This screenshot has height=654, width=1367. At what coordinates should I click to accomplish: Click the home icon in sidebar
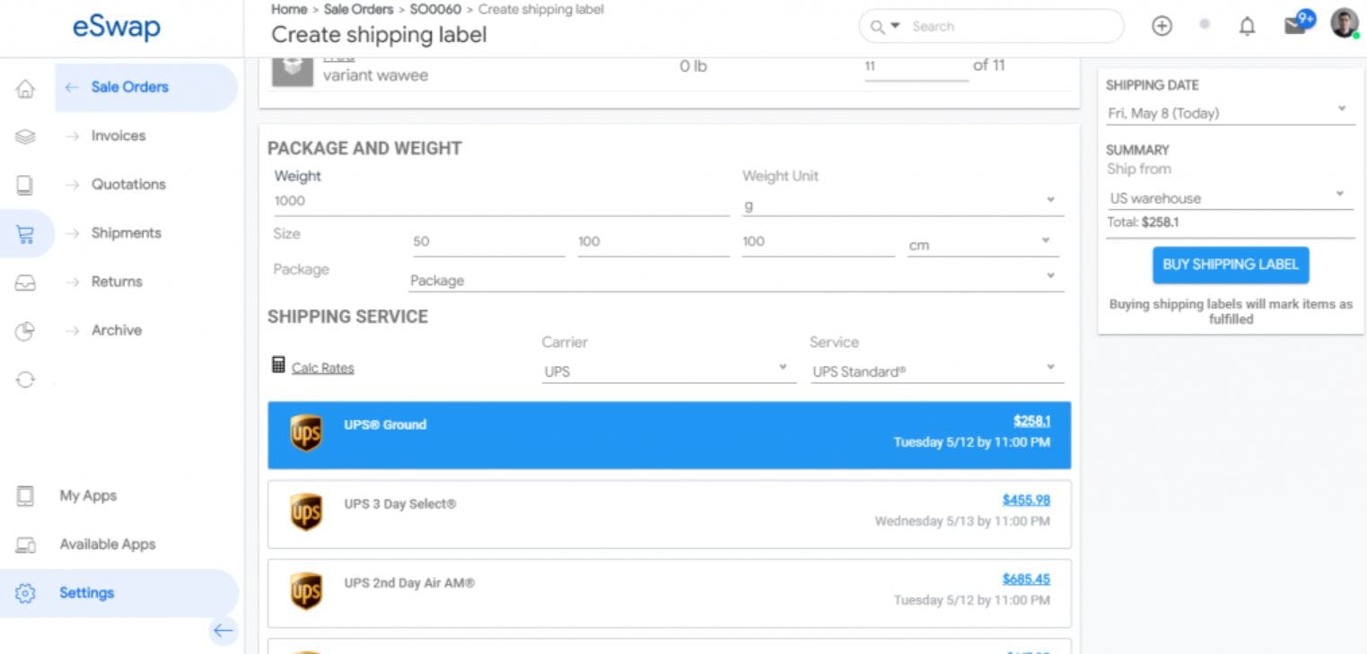[26, 88]
